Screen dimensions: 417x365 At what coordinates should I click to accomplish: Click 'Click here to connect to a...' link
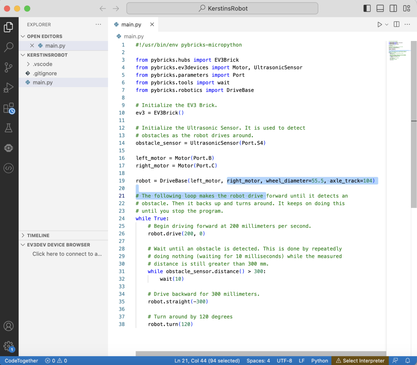[67, 254]
